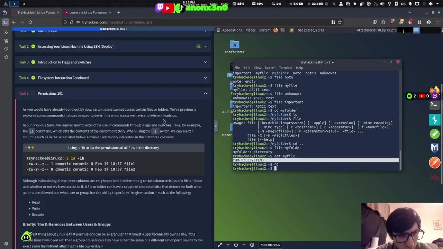Open the terminal launcher in the AttackBox top panel
The width and height of the screenshot is (443, 249).
click(x=283, y=30)
